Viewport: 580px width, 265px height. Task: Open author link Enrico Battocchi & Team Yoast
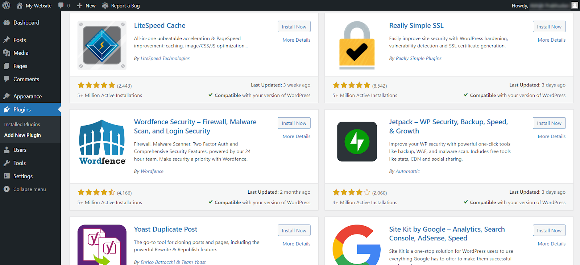tap(173, 262)
